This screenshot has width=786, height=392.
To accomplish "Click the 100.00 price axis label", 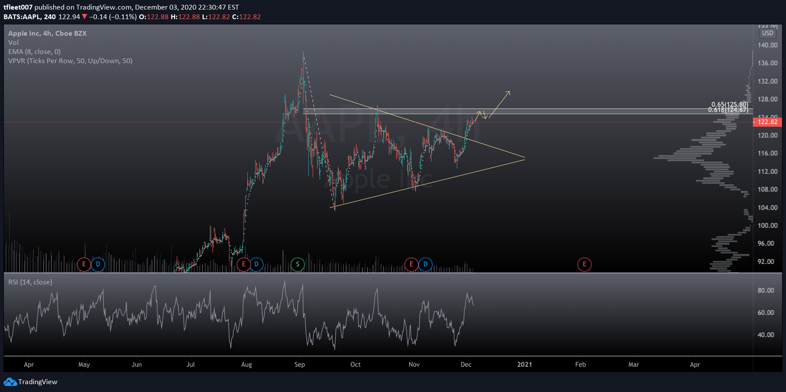I will 768,225.
